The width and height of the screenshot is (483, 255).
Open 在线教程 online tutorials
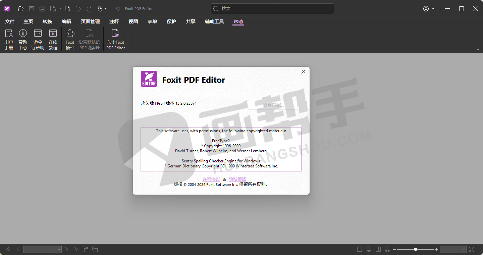click(53, 40)
